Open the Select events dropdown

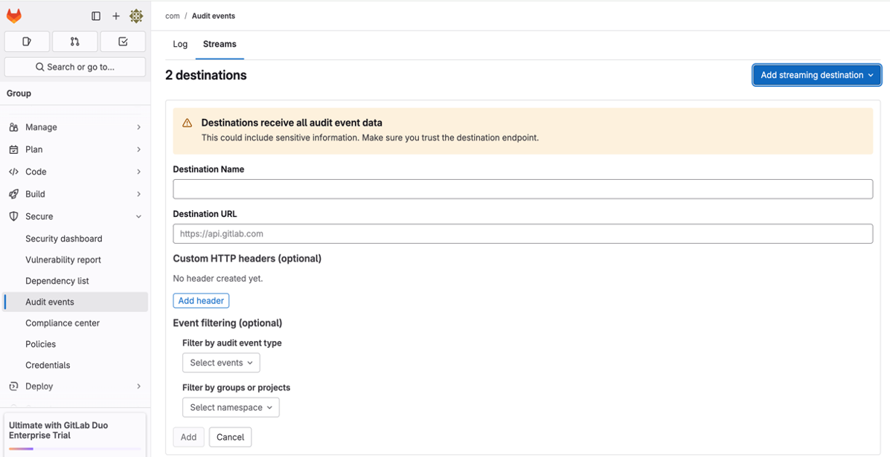click(221, 363)
